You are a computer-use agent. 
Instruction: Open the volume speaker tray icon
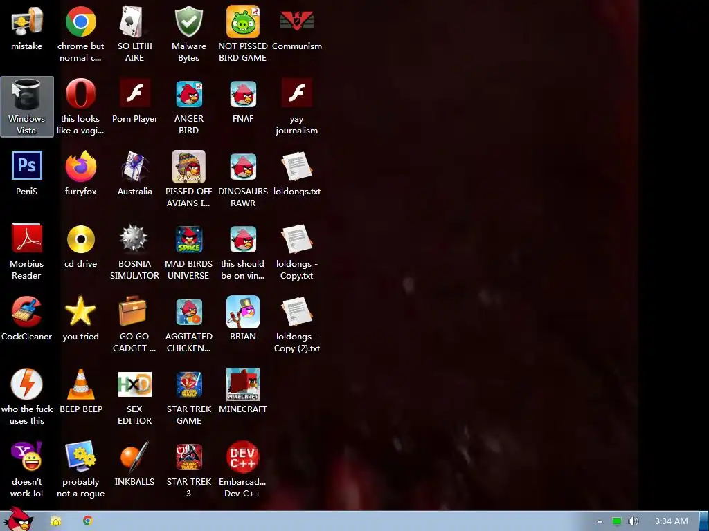(633, 521)
